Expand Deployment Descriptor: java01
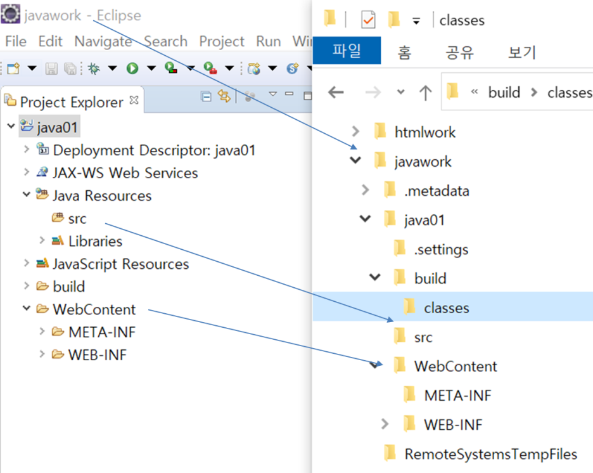The width and height of the screenshot is (593, 473). [27, 149]
